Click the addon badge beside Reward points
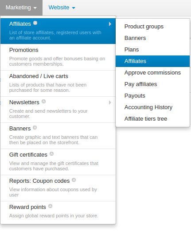The height and width of the screenshot is (232, 191). [x=51, y=206]
